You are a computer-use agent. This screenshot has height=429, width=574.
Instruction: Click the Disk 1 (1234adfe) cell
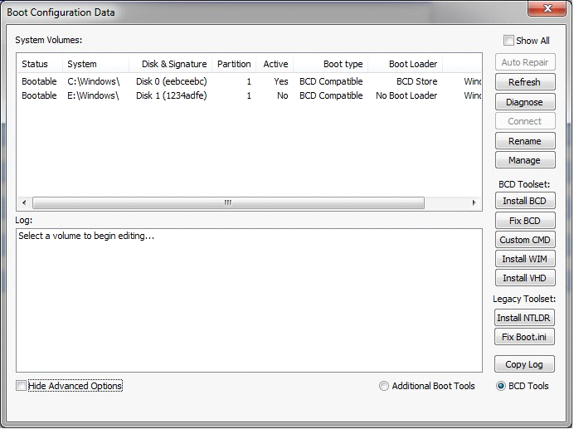click(172, 95)
